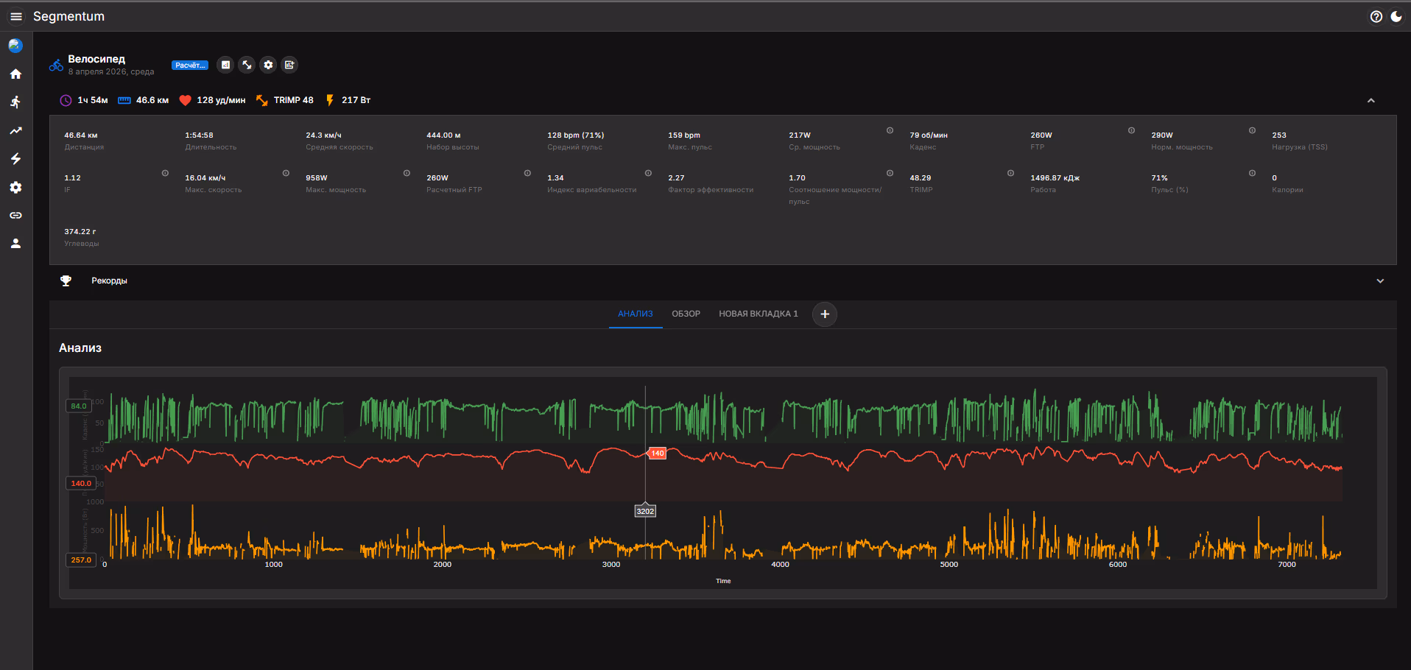Click the blue Расчёт badge
The width and height of the screenshot is (1411, 670).
pyautogui.click(x=190, y=66)
